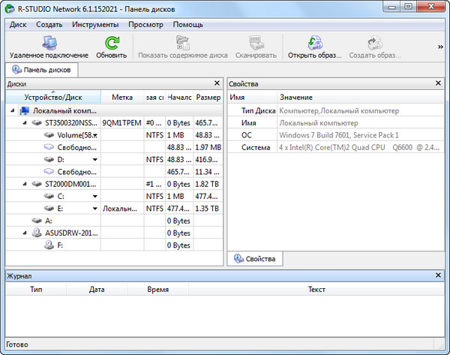Viewport: 450px width, 355px height.
Task: Open the Просмотр menu
Action: (x=145, y=24)
